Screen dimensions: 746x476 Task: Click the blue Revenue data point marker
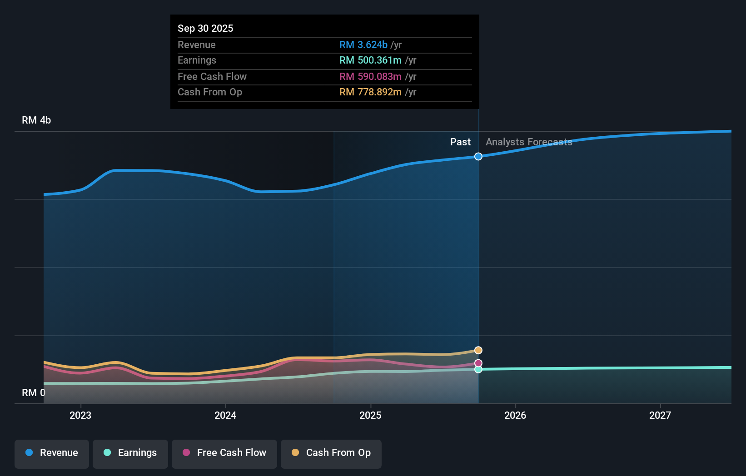click(478, 156)
